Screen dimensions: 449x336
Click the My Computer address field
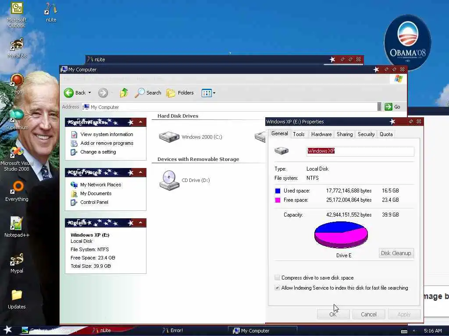(x=229, y=107)
